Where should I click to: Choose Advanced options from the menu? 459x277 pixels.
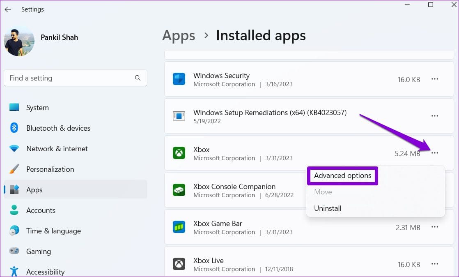pos(342,175)
